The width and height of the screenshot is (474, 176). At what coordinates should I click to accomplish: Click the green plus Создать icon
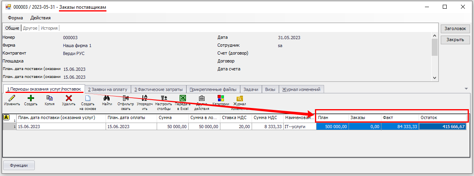(x=30, y=98)
